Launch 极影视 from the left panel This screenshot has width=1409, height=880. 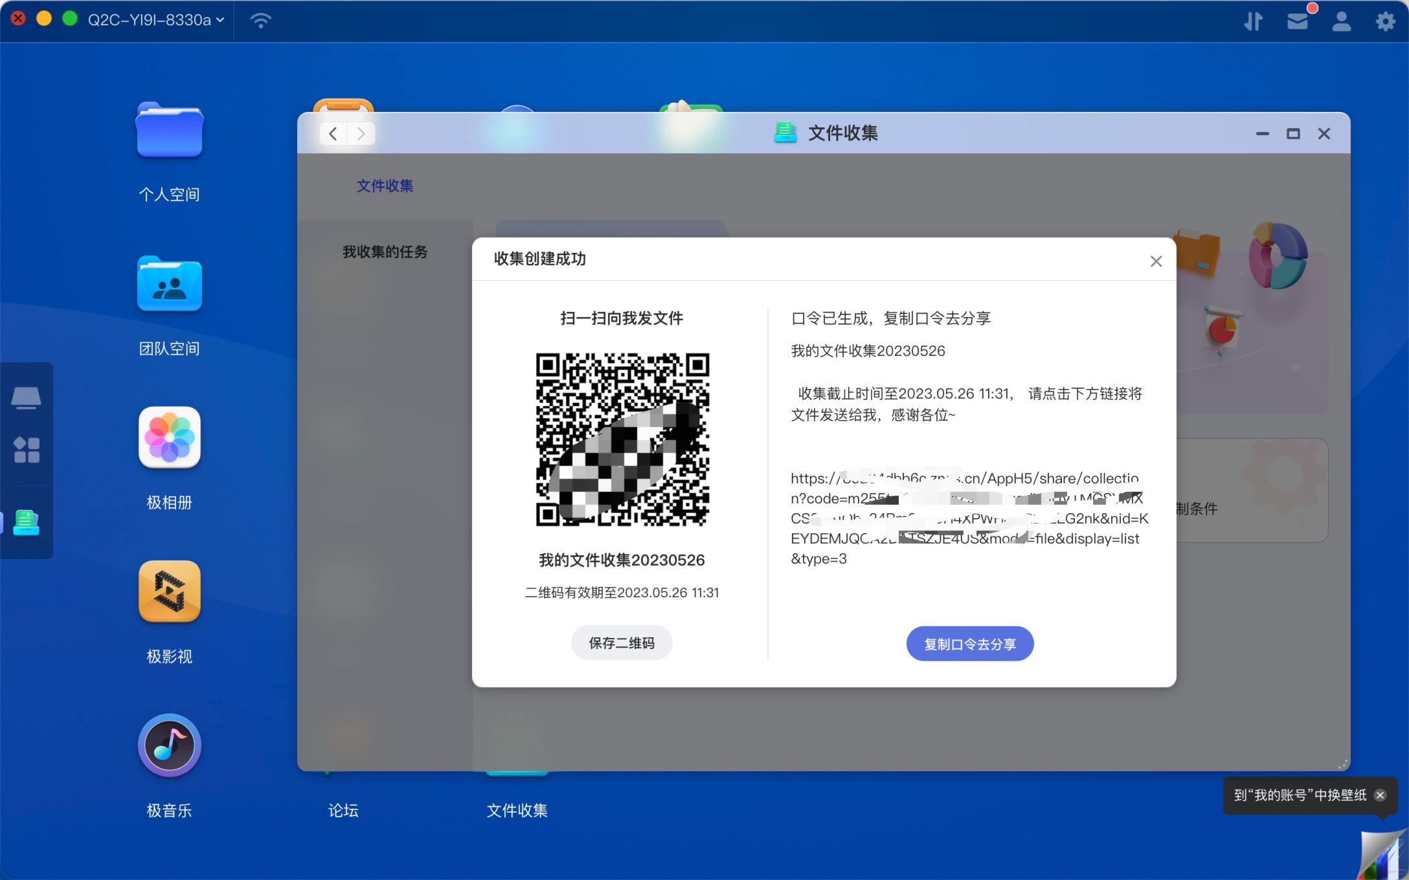pyautogui.click(x=170, y=591)
